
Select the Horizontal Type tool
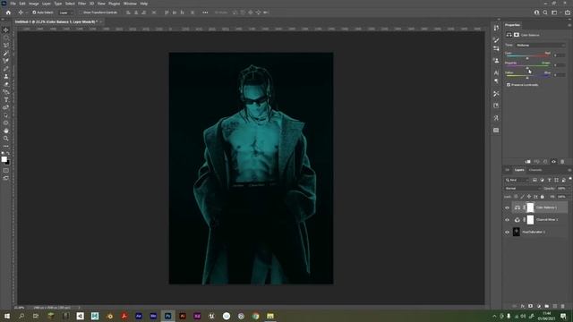click(6, 99)
